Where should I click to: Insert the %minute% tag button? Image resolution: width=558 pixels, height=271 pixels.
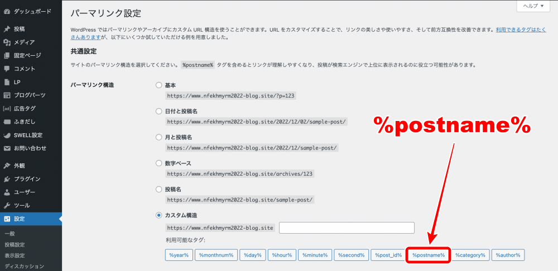click(315, 255)
